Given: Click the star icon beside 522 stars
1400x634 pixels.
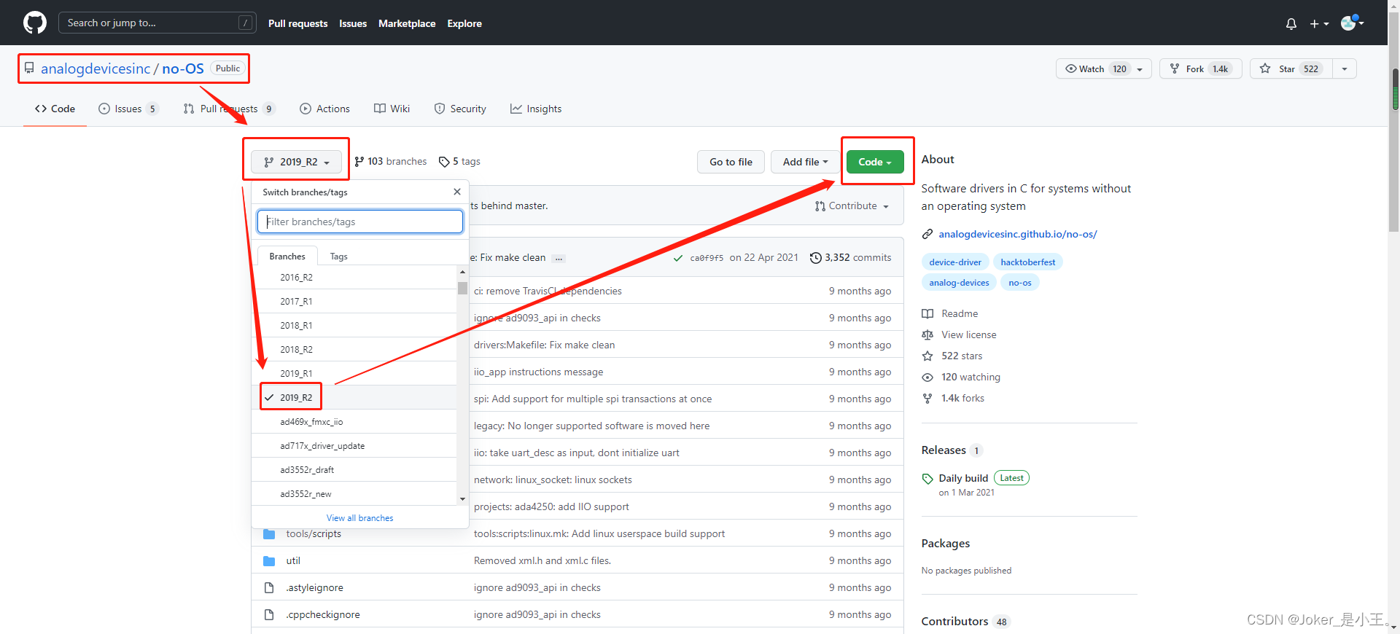Looking at the screenshot, I should (x=927, y=356).
